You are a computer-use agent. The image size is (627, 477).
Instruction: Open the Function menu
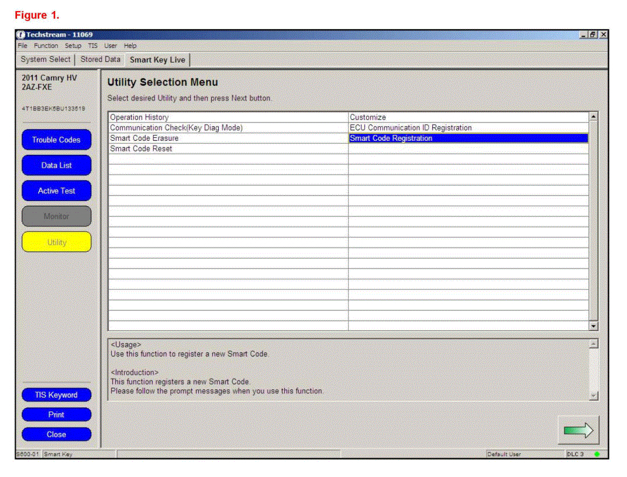pos(46,46)
